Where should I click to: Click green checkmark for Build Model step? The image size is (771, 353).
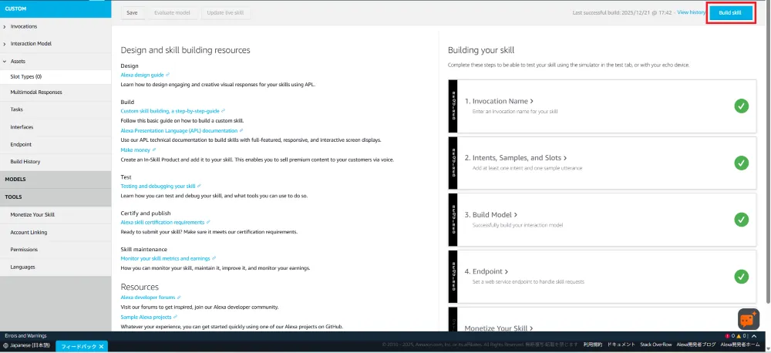tap(741, 220)
